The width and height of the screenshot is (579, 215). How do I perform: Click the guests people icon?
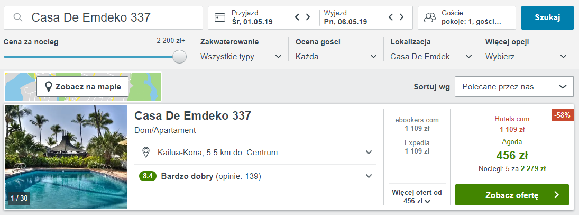430,17
